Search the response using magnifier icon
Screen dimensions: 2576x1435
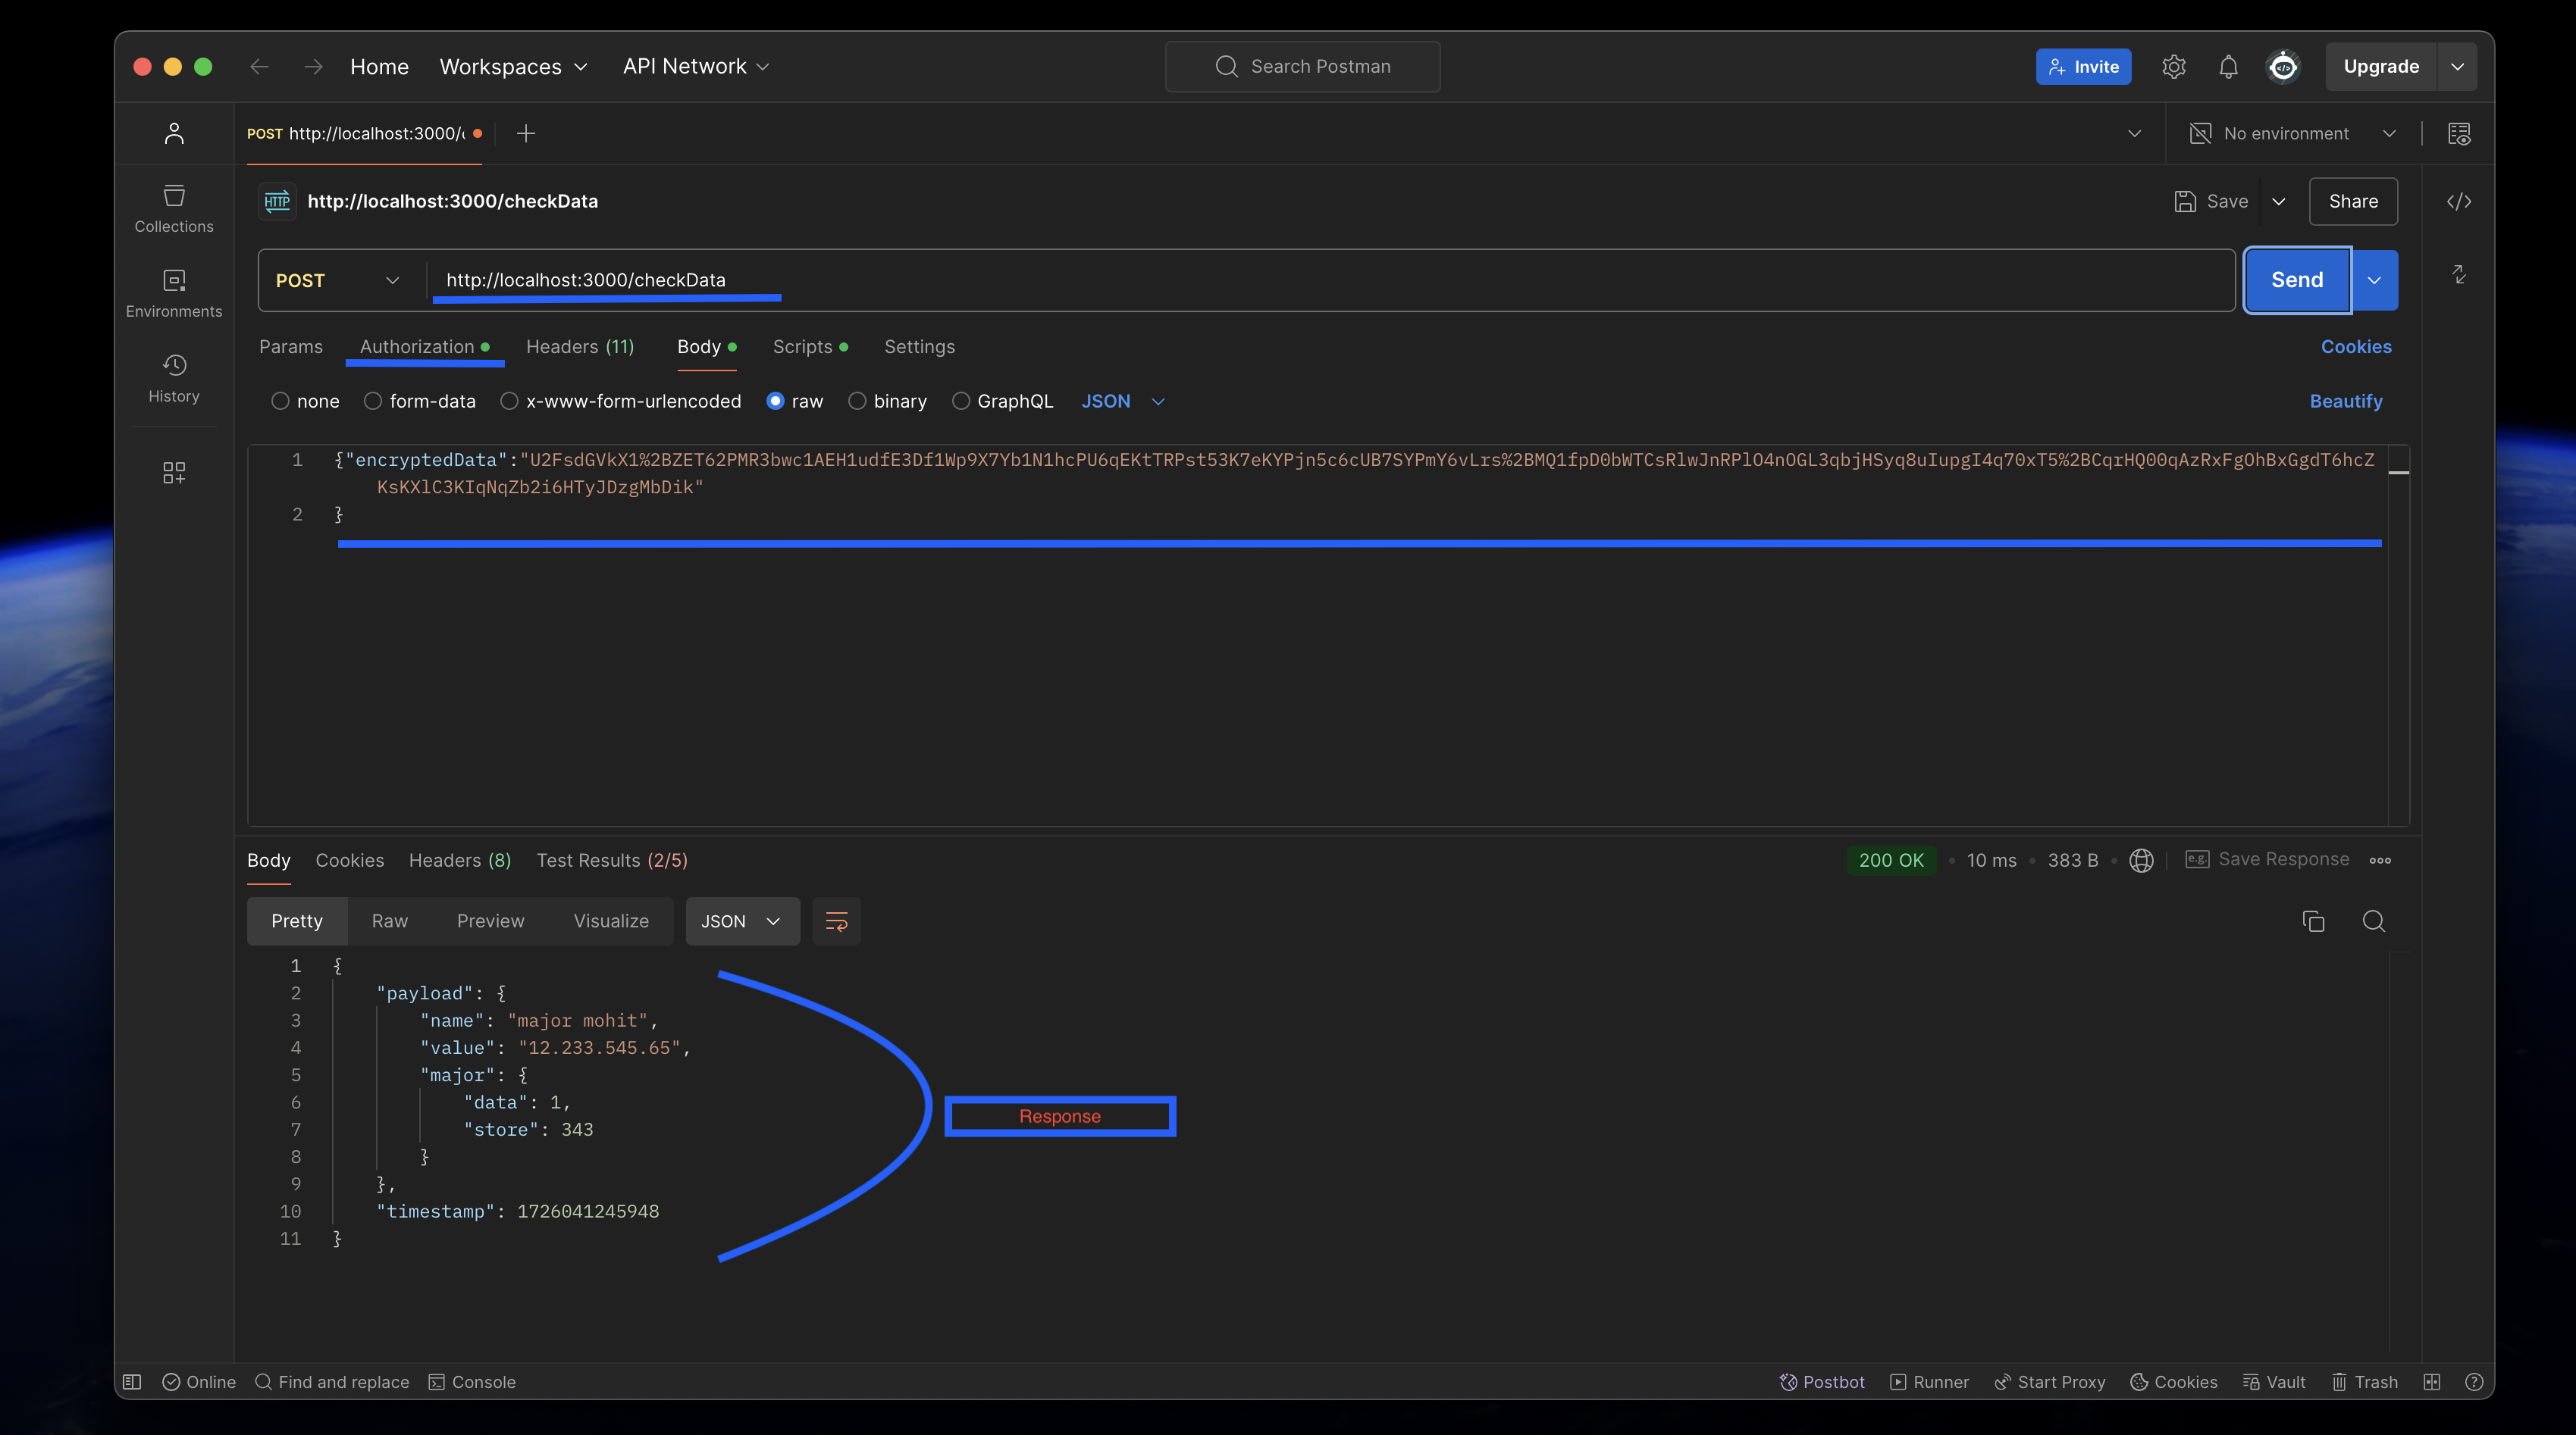coord(2374,921)
